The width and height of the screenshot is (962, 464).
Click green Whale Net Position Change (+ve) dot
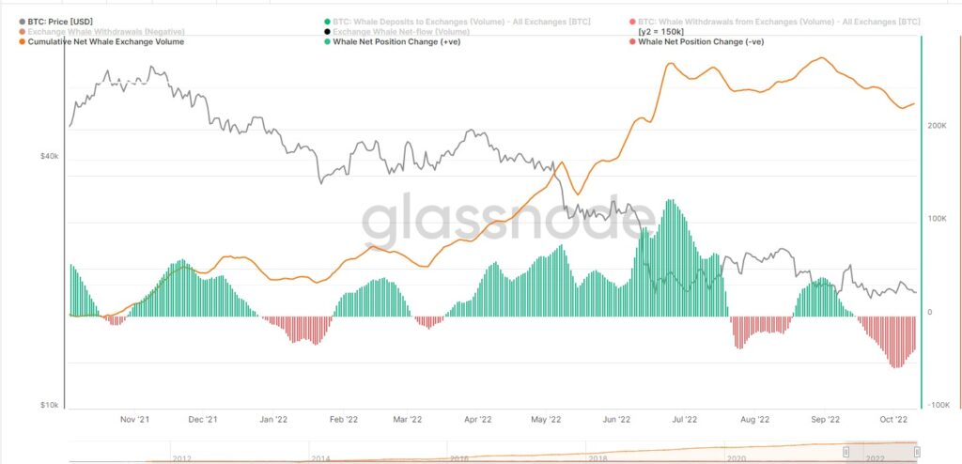[x=327, y=42]
